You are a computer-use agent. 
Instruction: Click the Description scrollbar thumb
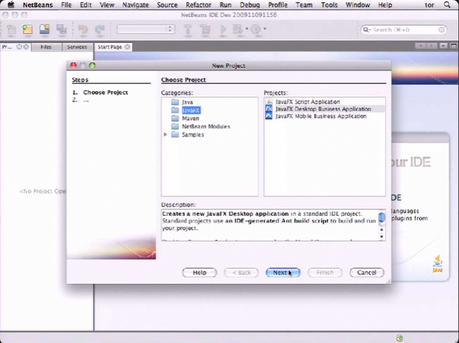coord(382,218)
